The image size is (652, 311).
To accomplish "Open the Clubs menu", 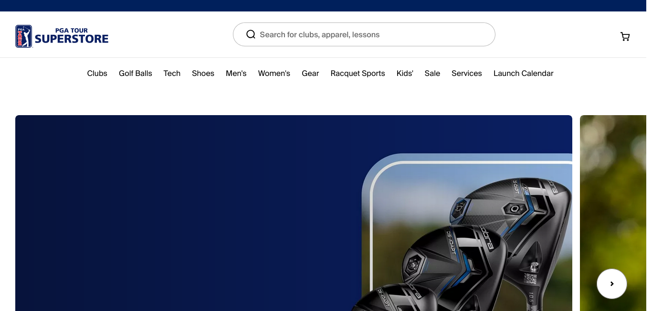I will pos(97,73).
